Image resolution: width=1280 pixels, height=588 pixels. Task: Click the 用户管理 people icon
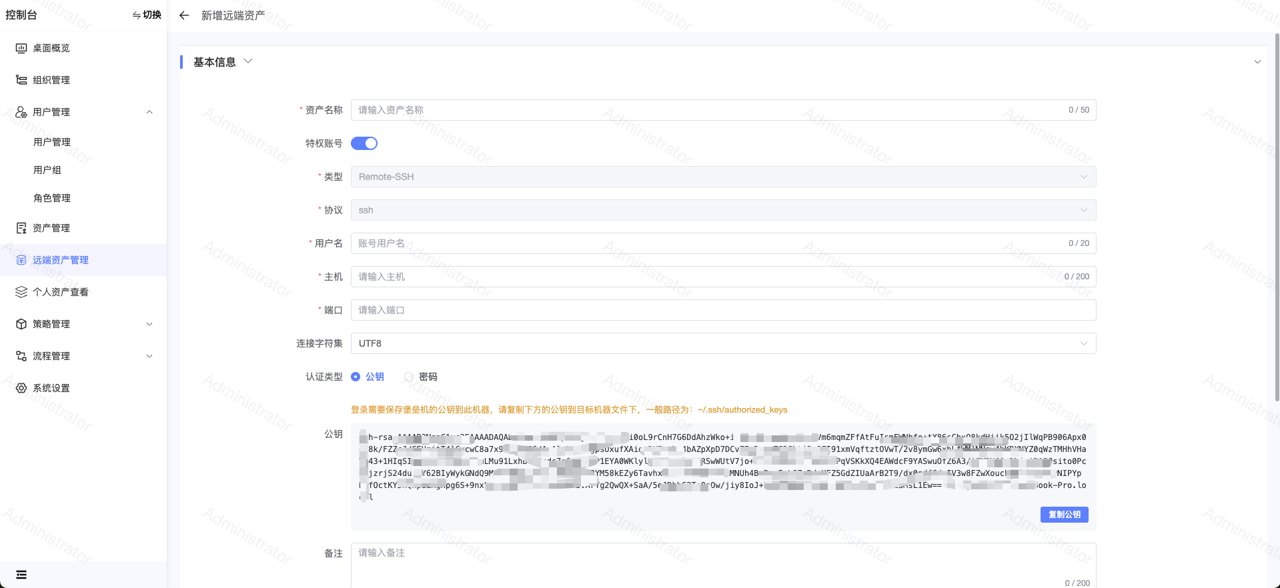(21, 112)
